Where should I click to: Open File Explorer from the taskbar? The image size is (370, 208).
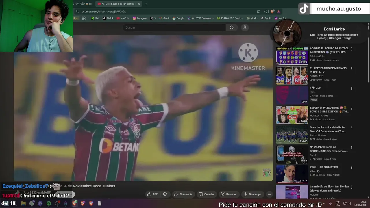pyautogui.click(x=23, y=203)
